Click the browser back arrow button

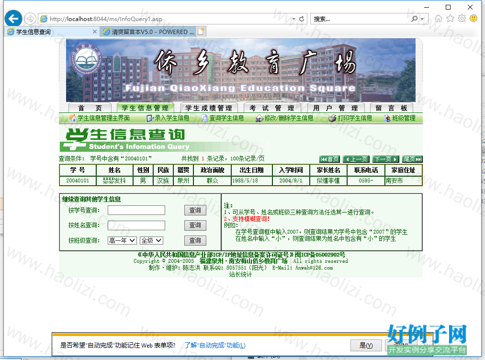tap(13, 19)
